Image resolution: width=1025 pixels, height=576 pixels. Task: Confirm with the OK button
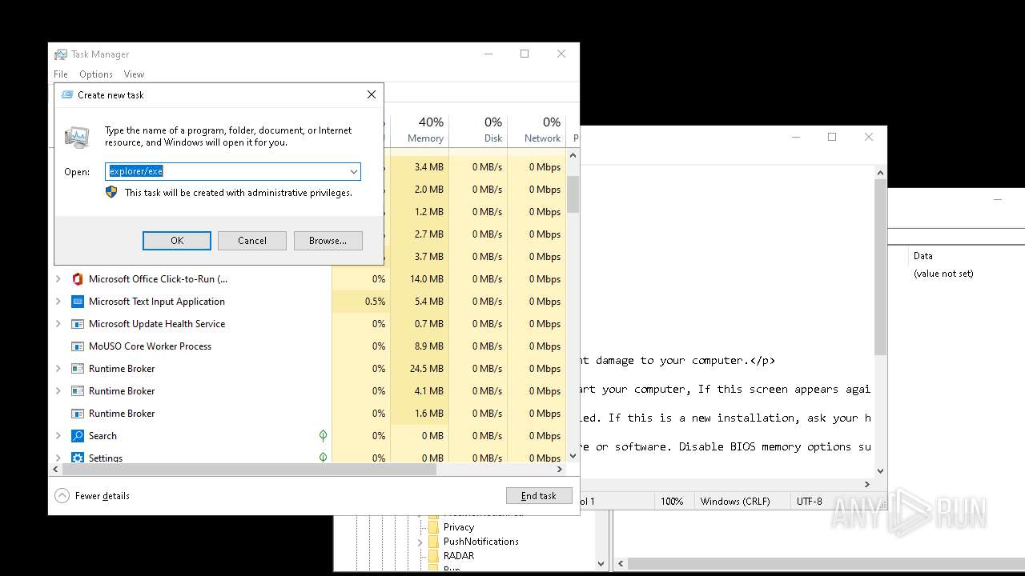tap(177, 241)
